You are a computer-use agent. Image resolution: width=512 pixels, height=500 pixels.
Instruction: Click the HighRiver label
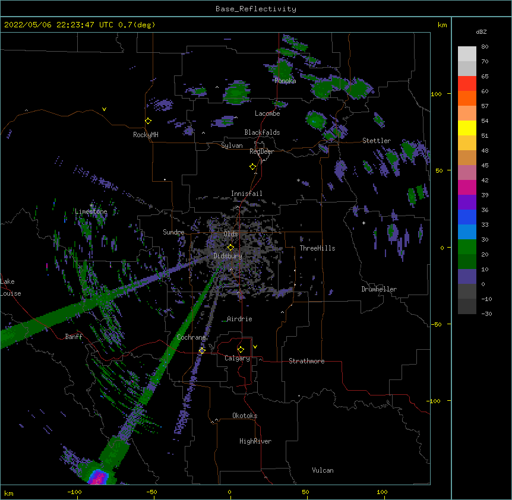click(255, 441)
